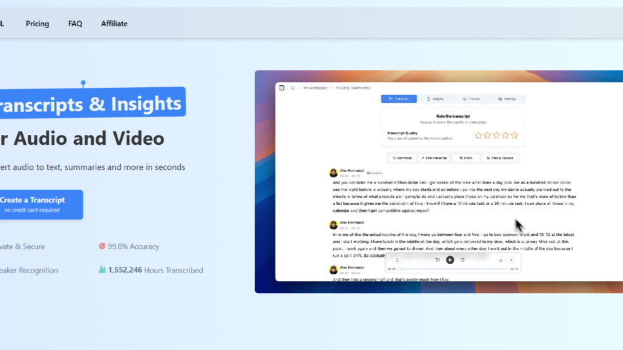Select the first rating star

pyautogui.click(x=478, y=136)
